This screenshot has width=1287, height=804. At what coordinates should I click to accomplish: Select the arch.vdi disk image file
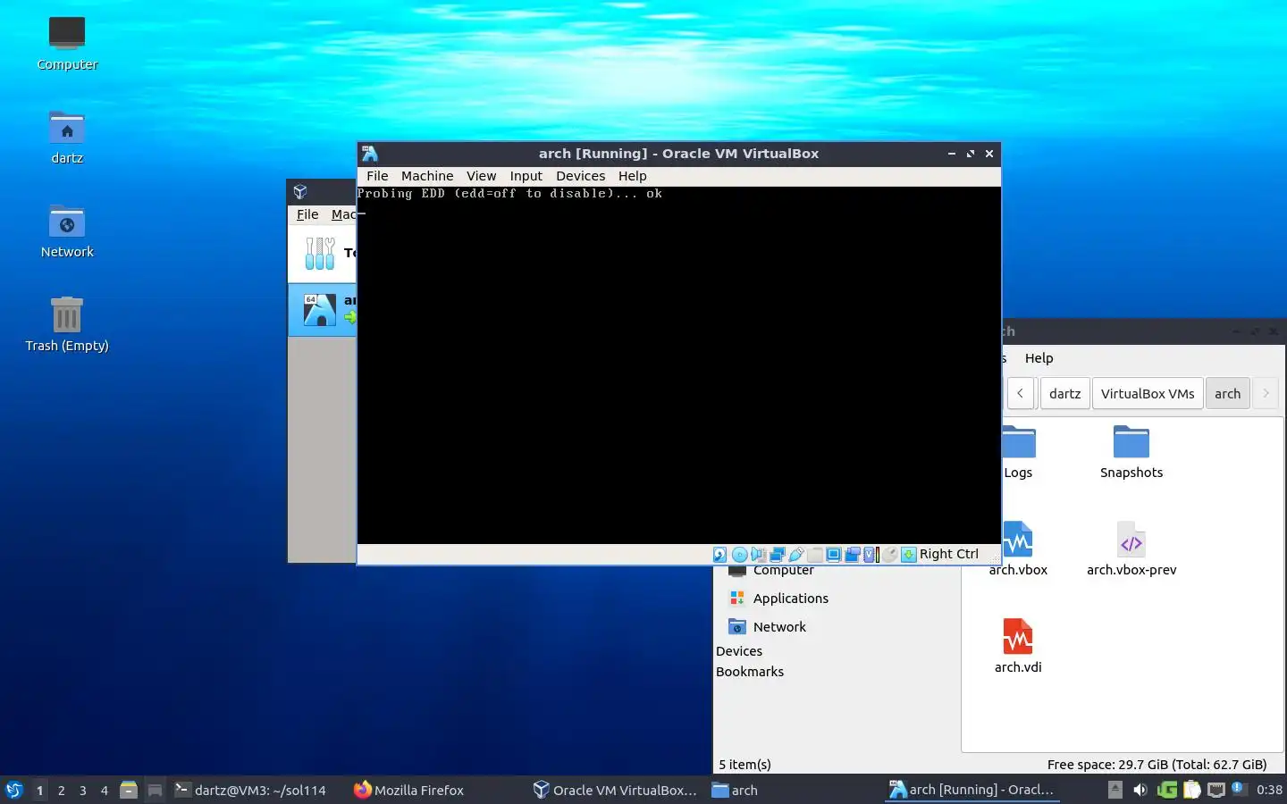(x=1018, y=647)
